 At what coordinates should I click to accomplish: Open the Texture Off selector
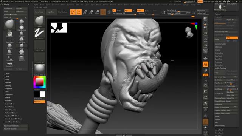point(39,58)
